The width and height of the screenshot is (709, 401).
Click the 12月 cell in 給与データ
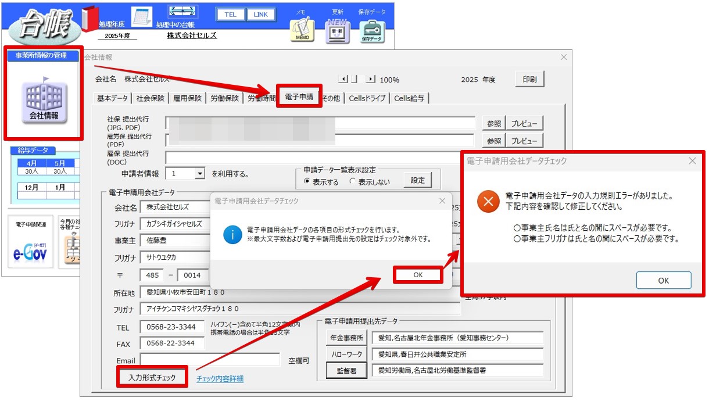click(x=31, y=188)
